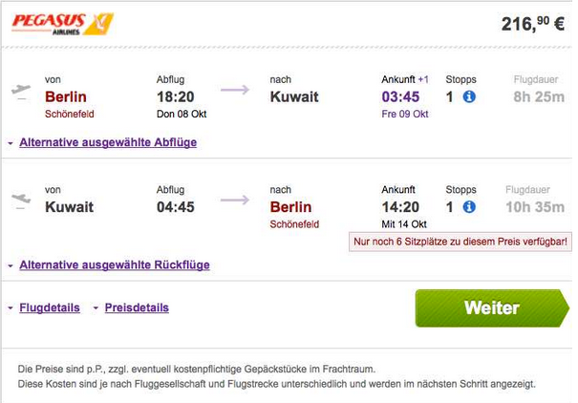
Task: Click the Berlin Schönefeld departure airport
Action: (70, 105)
